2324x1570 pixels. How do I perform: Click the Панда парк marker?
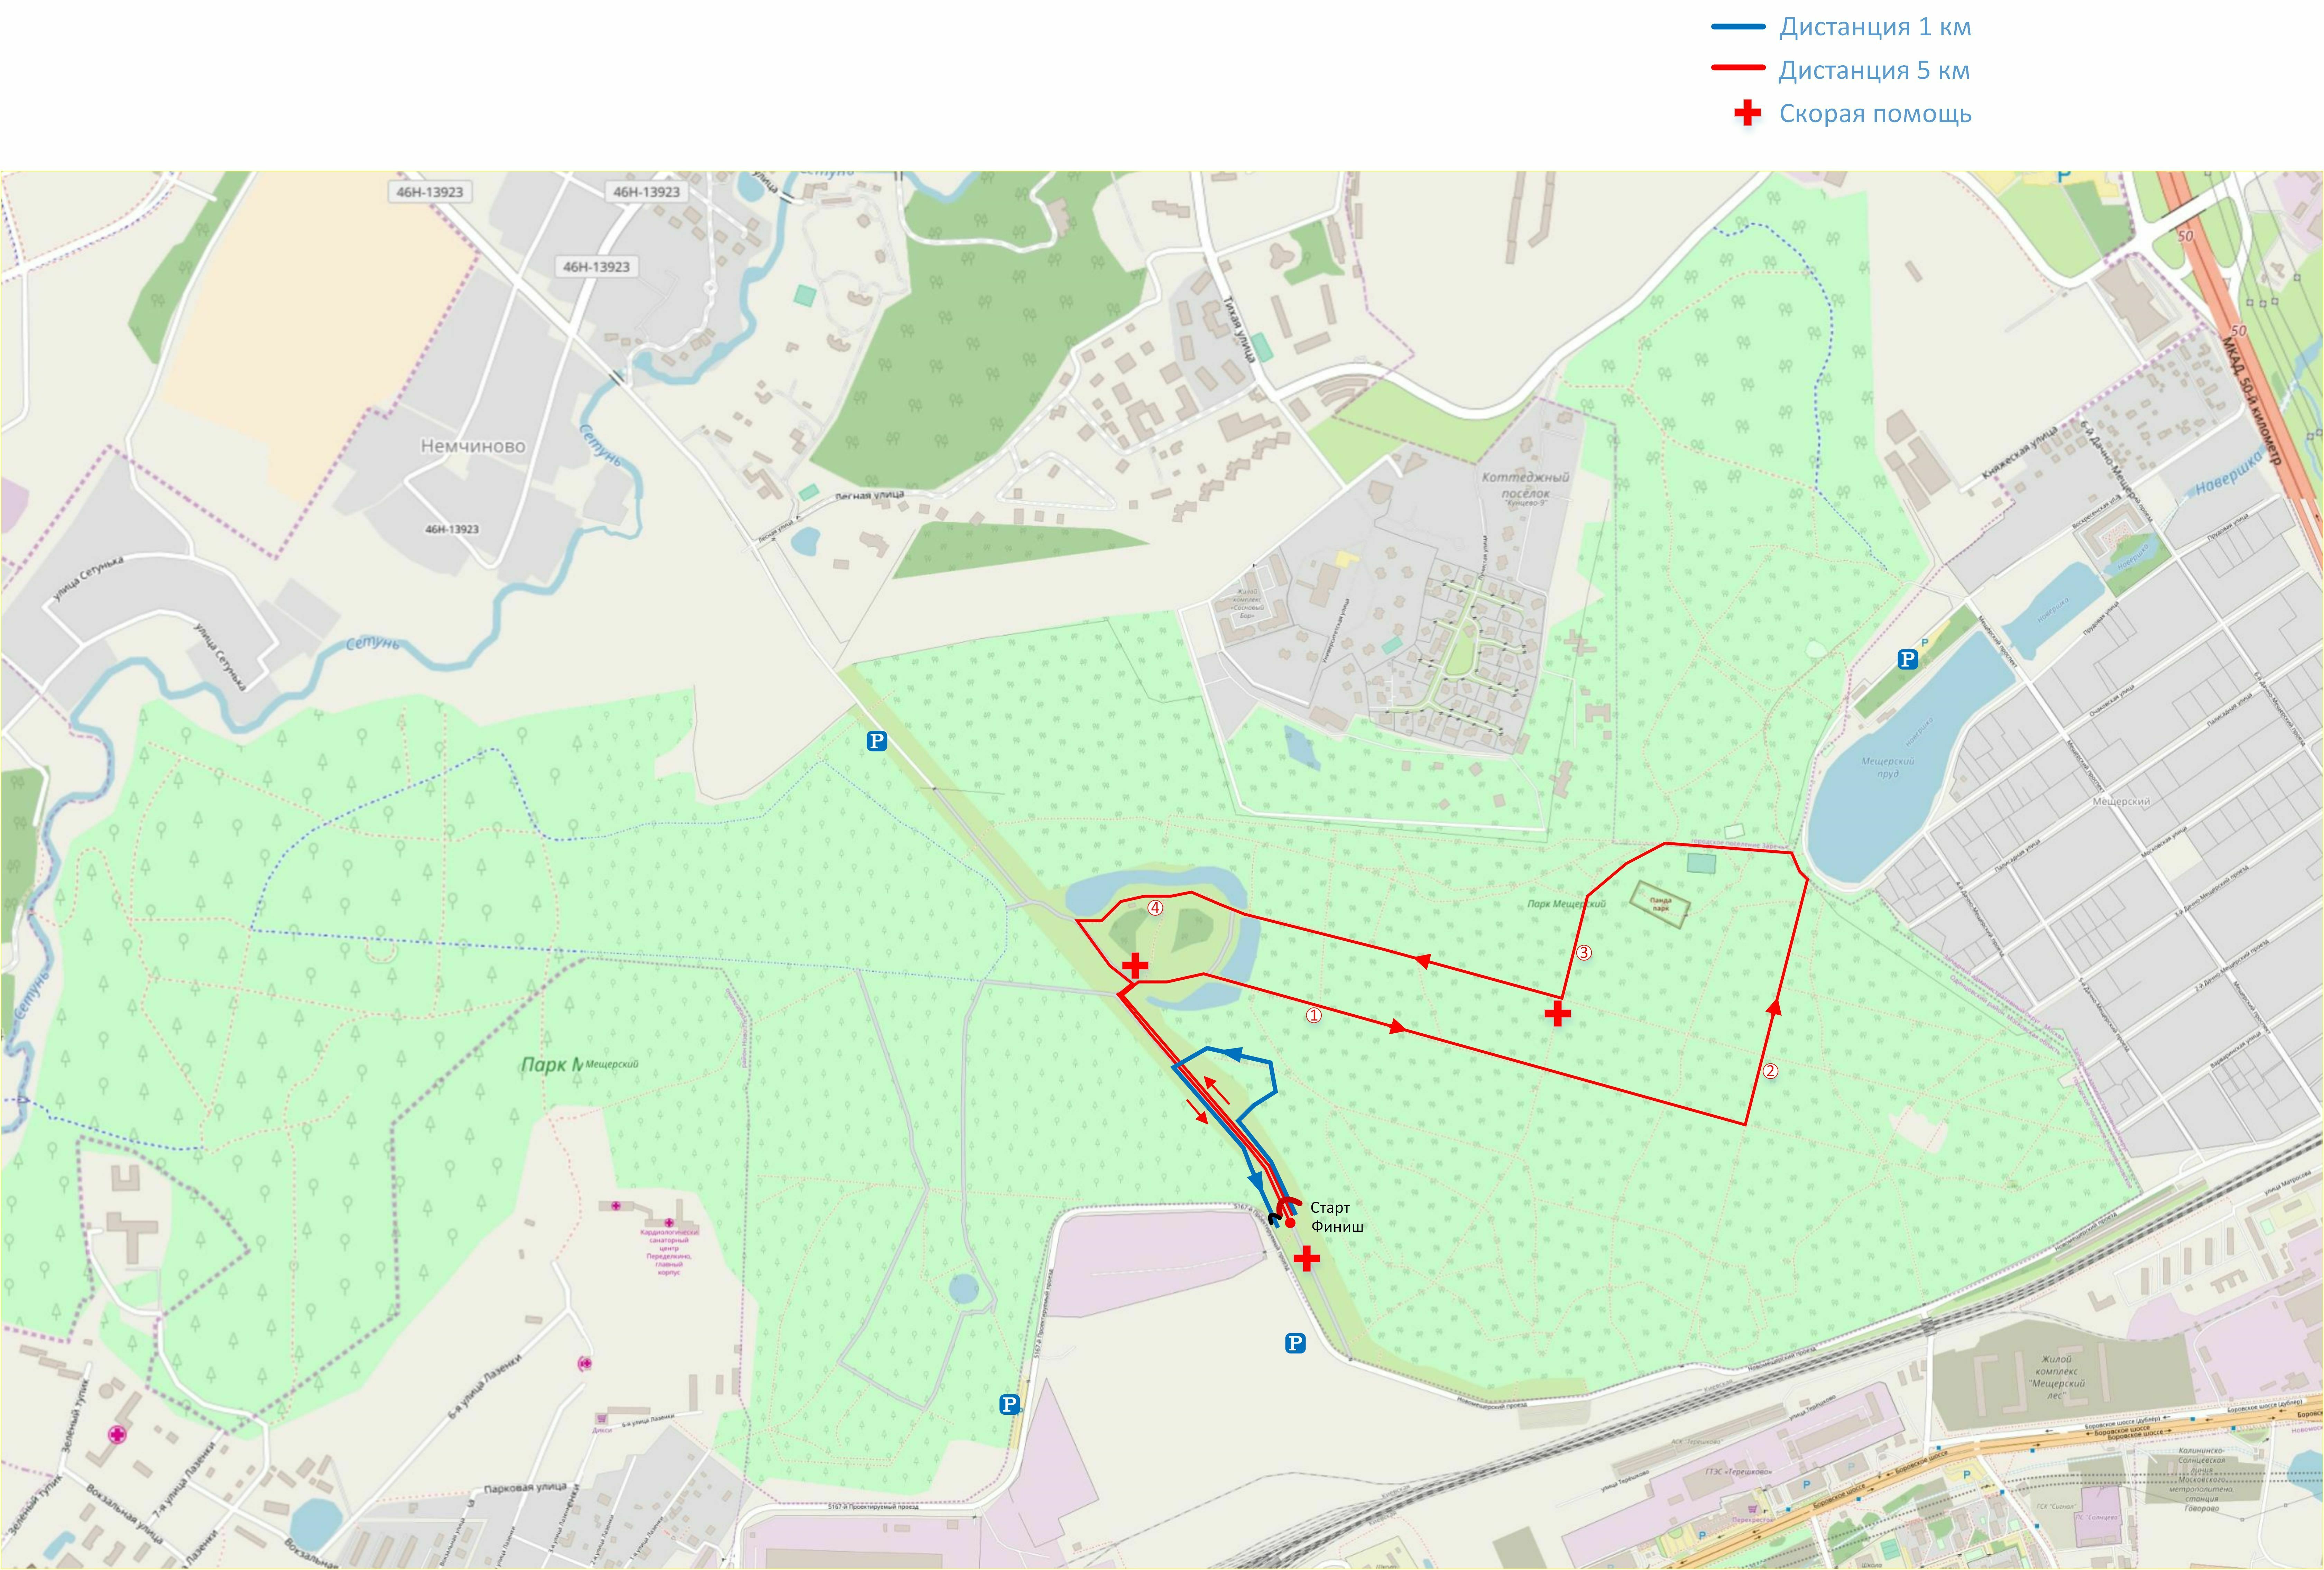(1660, 904)
